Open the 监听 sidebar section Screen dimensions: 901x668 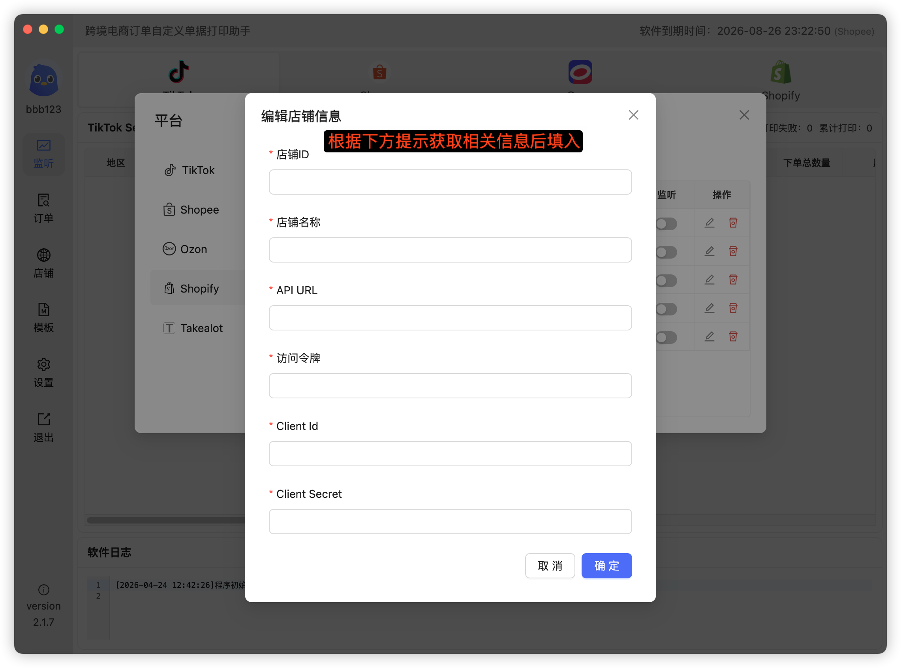[x=44, y=154]
